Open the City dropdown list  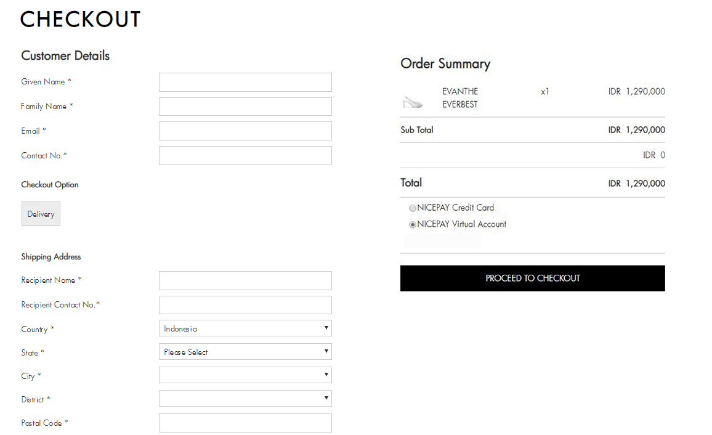click(245, 375)
